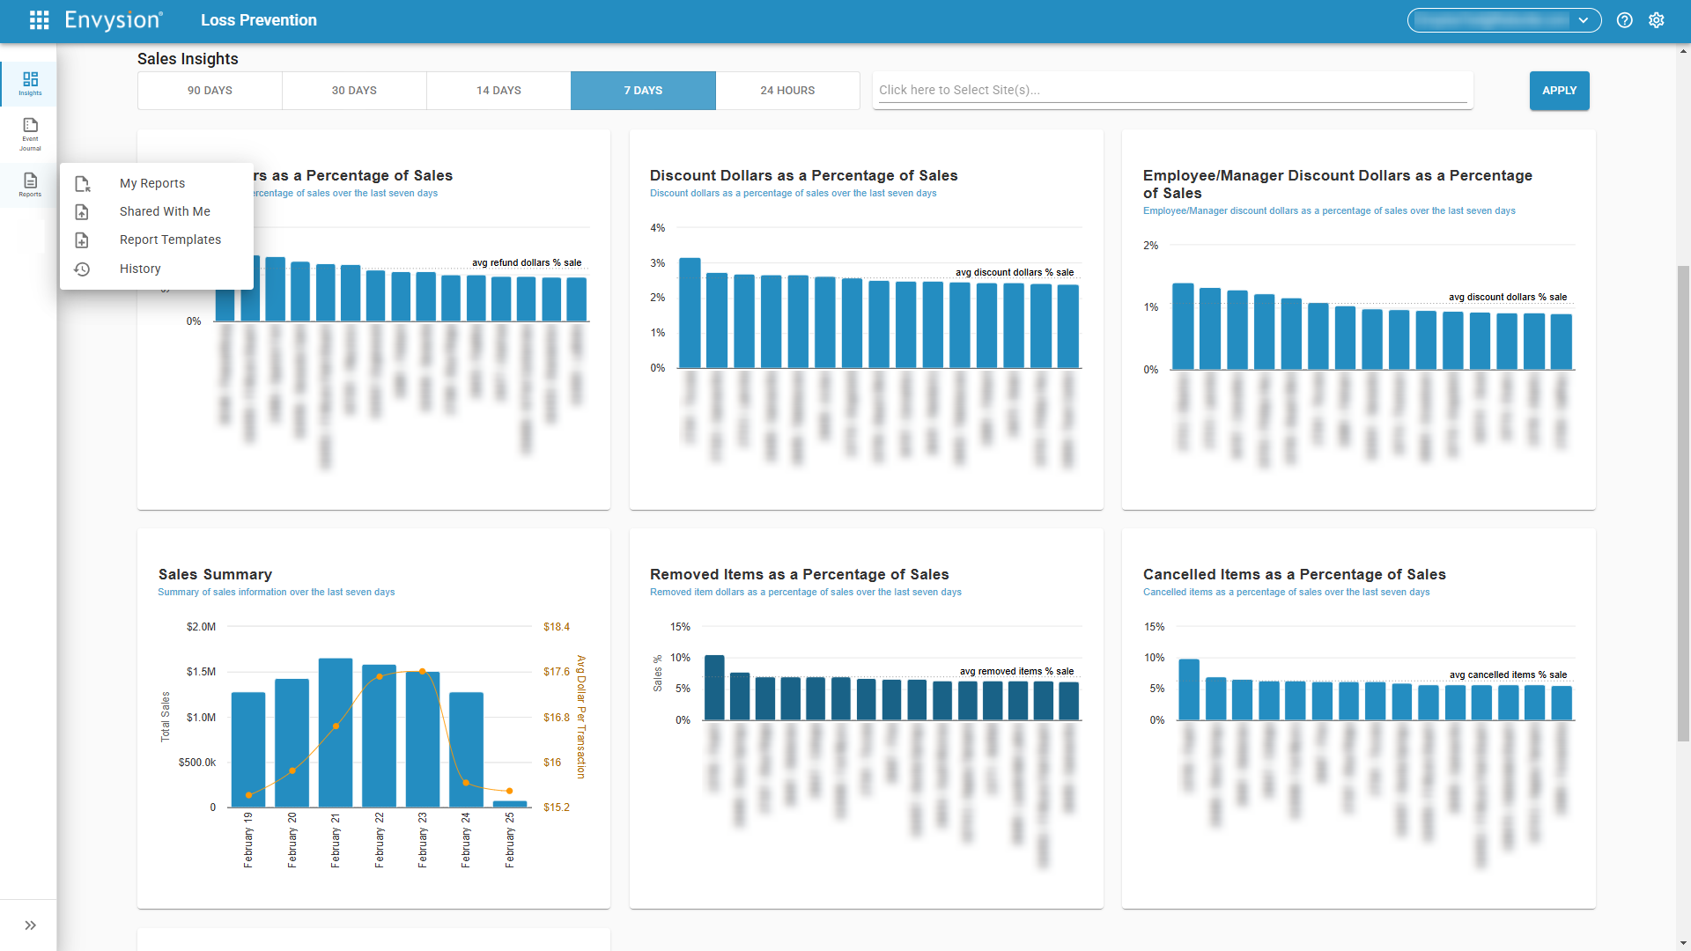1691x951 pixels.
Task: Click the History clock icon
Action: 82,269
